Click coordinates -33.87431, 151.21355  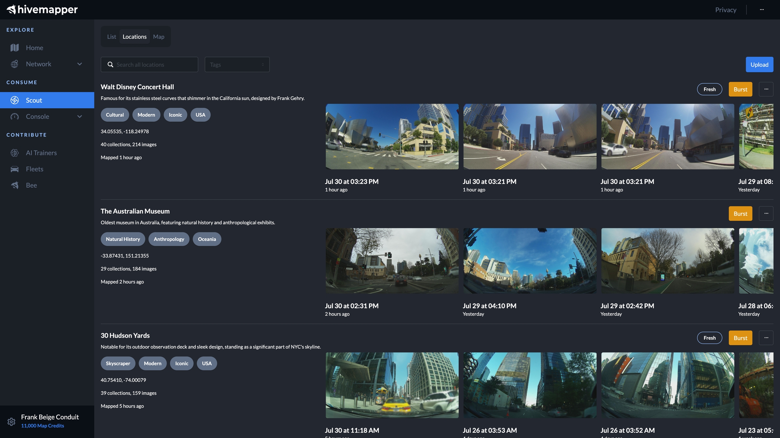pyautogui.click(x=125, y=256)
